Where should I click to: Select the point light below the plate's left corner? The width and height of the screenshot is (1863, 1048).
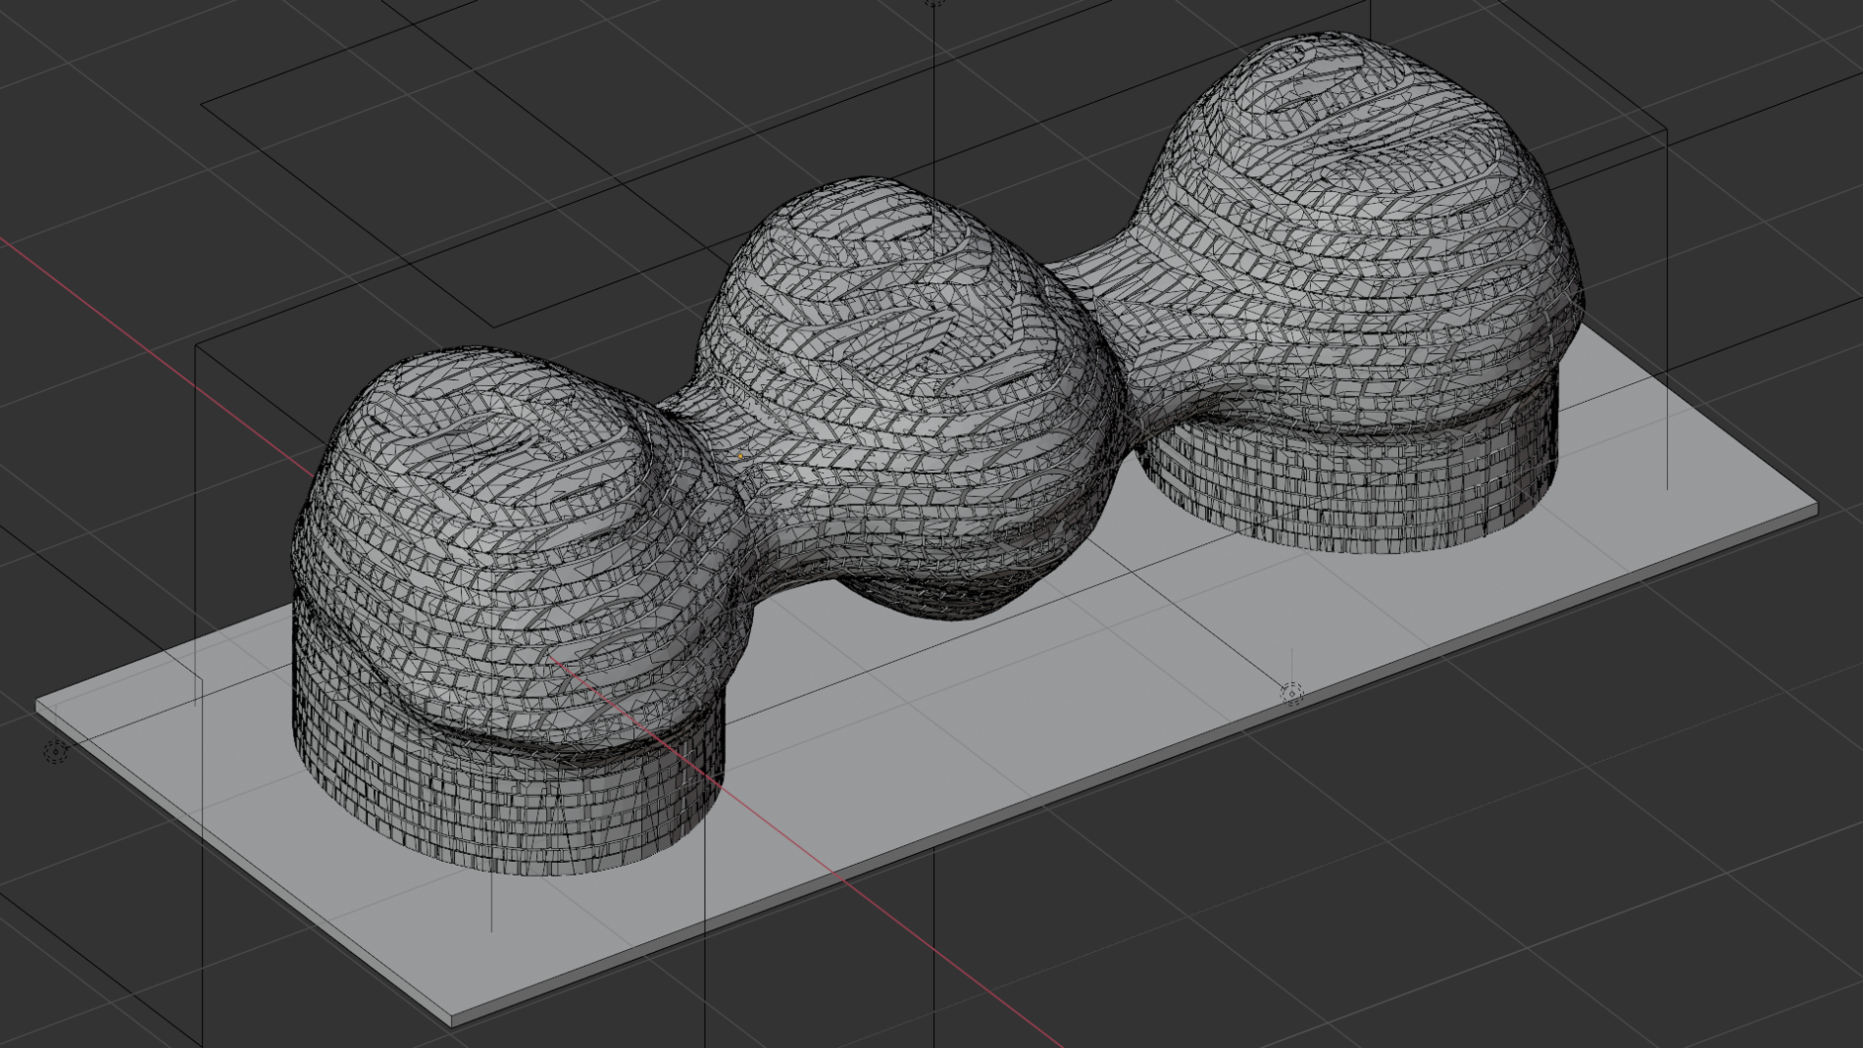(56, 752)
